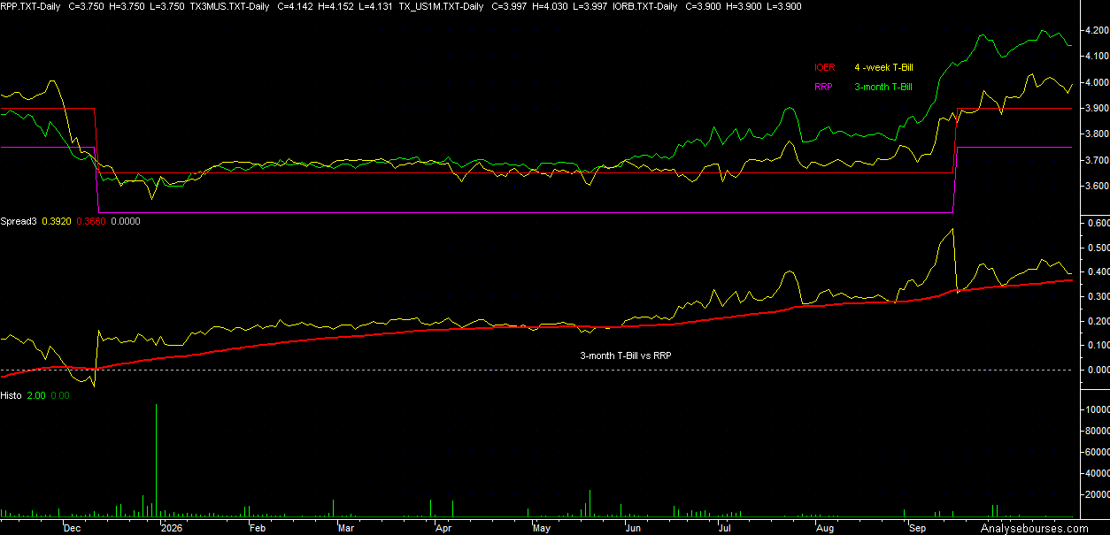Click the RRP legend entry
Screen dimensions: 1110x535
pyautogui.click(x=823, y=87)
